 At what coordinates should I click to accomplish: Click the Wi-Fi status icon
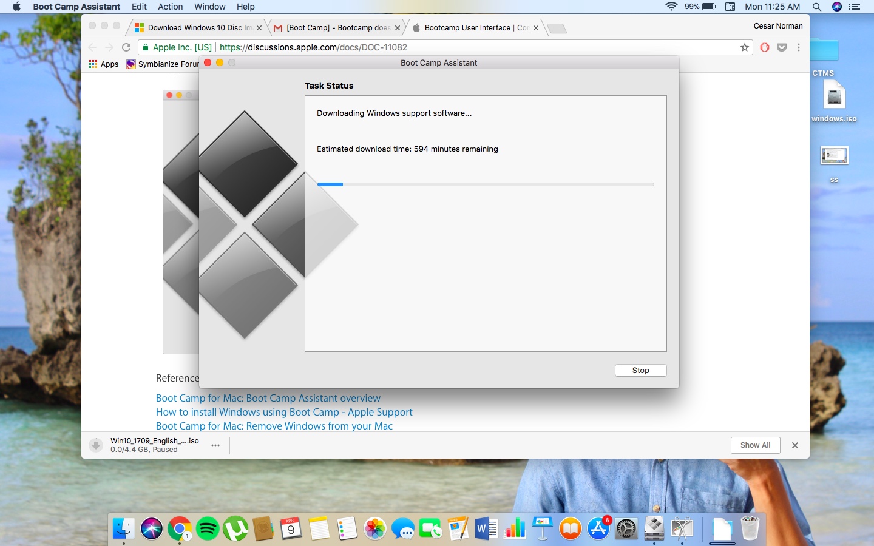tap(671, 7)
